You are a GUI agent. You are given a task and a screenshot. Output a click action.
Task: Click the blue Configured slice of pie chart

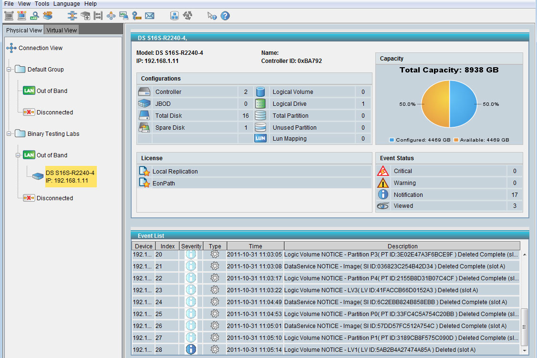coord(463,104)
